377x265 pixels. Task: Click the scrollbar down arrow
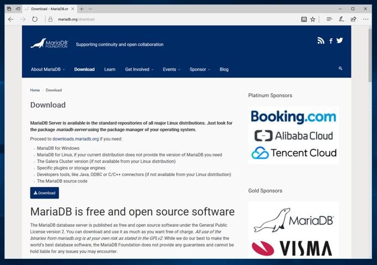[370, 257]
